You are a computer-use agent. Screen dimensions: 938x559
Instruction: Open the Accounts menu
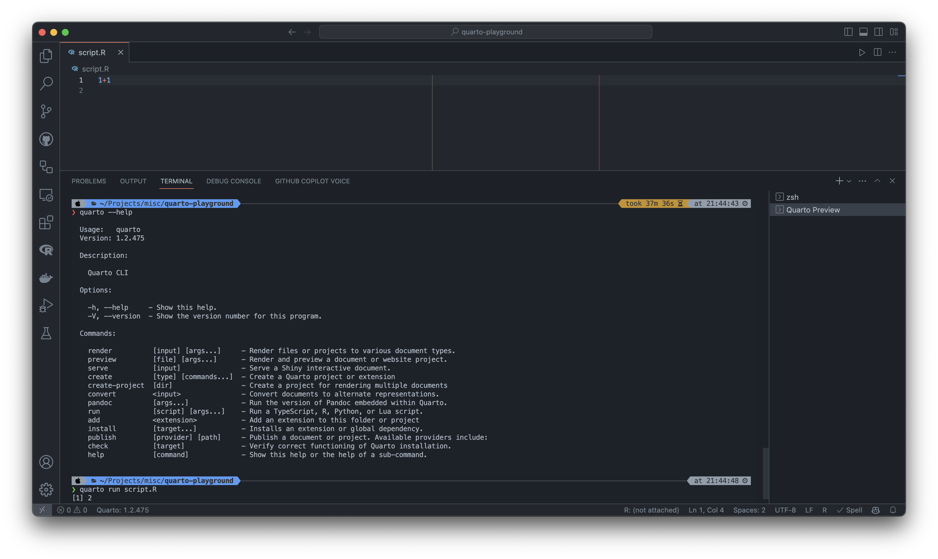click(x=46, y=462)
